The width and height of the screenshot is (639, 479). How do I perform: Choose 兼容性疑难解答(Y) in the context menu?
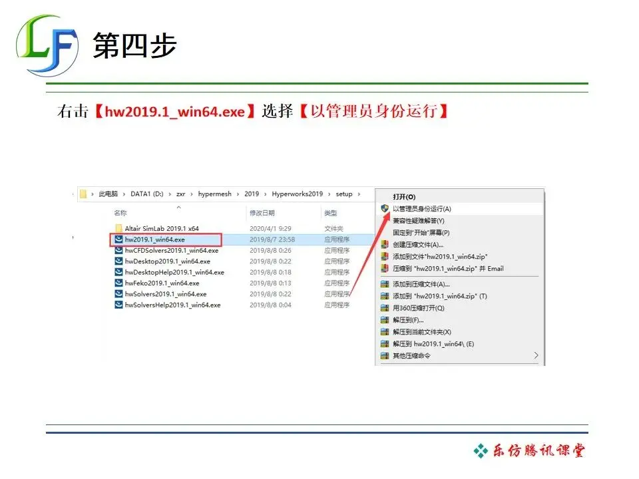[x=419, y=221]
